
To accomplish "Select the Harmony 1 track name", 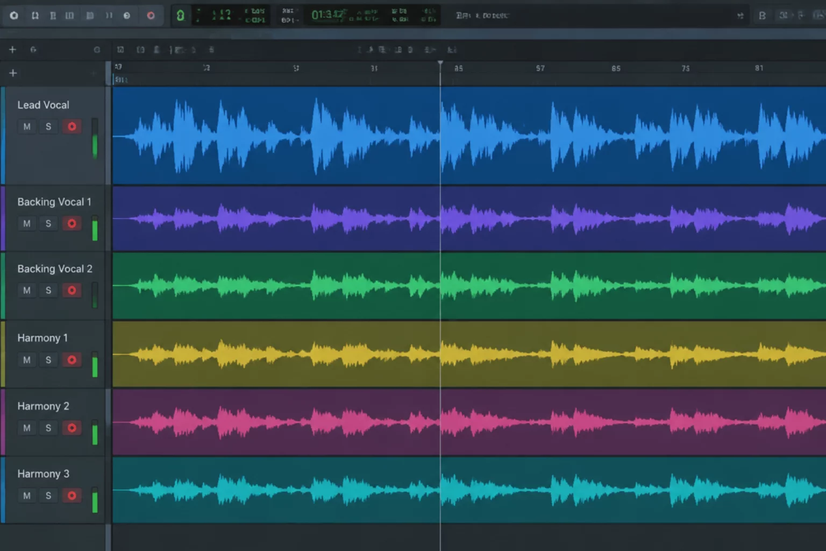I will pyautogui.click(x=42, y=338).
